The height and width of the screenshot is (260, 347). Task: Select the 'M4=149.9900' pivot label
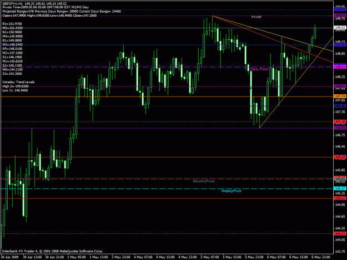[x=12, y=37]
